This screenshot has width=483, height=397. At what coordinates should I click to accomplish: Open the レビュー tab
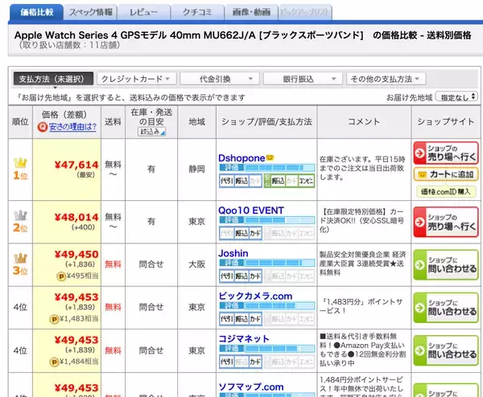click(x=143, y=12)
